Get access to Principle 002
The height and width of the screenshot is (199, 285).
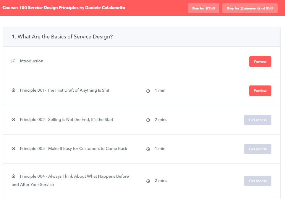coord(258,120)
